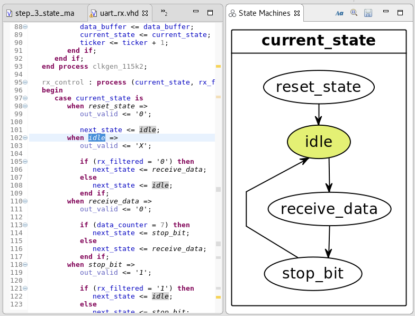
Task: Click 'rx_filtered' on line 105
Action: tap(120, 162)
